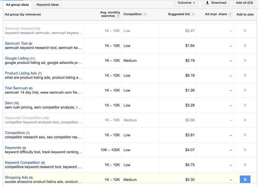Add Semrush Tool group to plan
This screenshot has width=259, height=187.
click(x=245, y=46)
